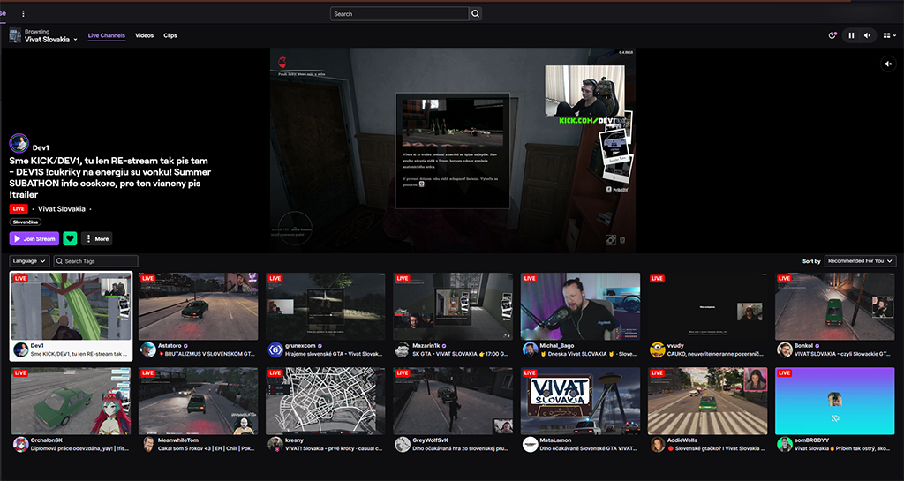This screenshot has width=904, height=481.
Task: Click the search magnifier button in top bar
Action: pyautogui.click(x=476, y=14)
